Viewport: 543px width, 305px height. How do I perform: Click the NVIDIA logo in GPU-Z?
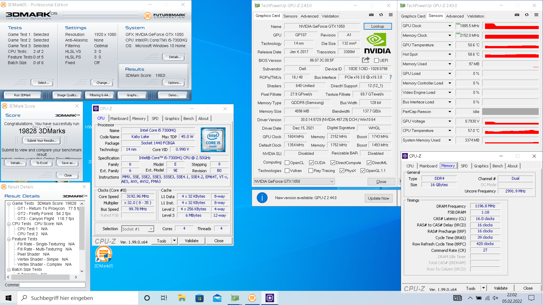[377, 43]
